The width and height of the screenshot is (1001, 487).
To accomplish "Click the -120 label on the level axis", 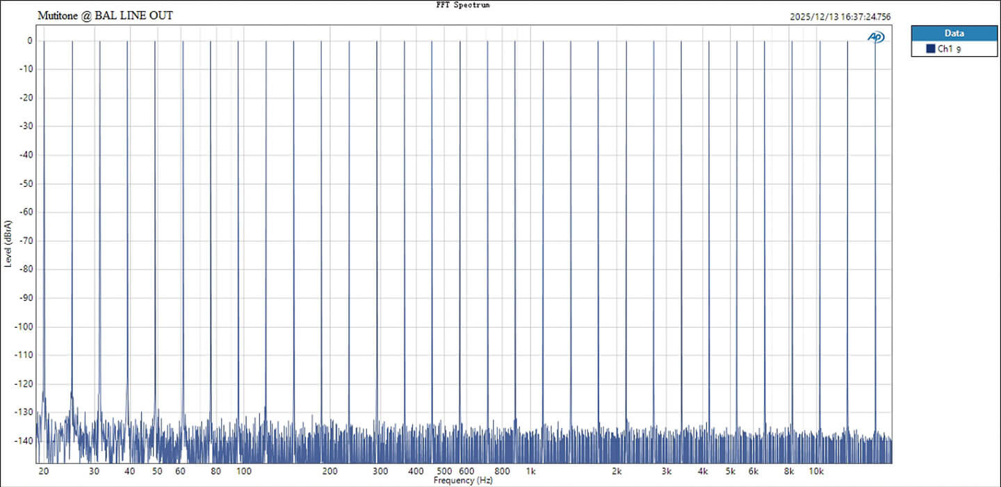I will point(24,383).
